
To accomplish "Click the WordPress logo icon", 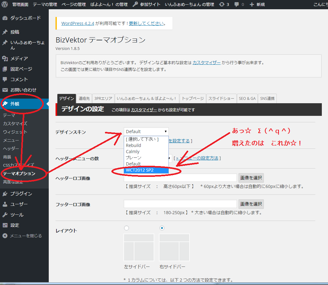I will tap(5, 4).
